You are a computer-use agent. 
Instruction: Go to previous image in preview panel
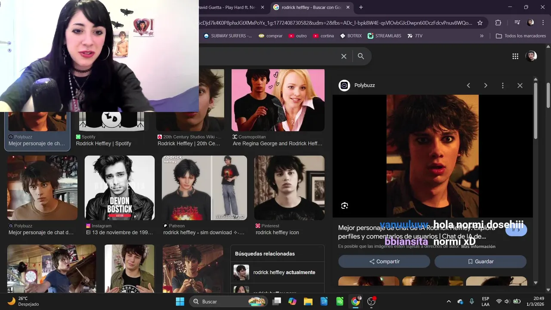coord(468,85)
